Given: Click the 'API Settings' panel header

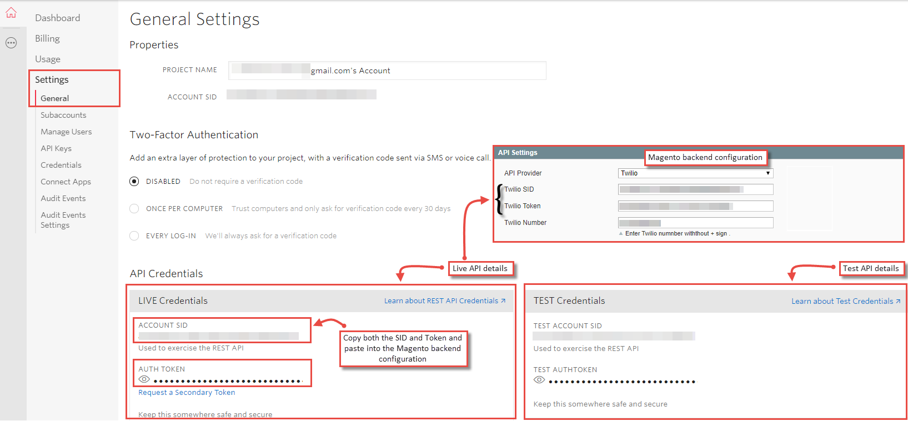Looking at the screenshot, I should [699, 153].
